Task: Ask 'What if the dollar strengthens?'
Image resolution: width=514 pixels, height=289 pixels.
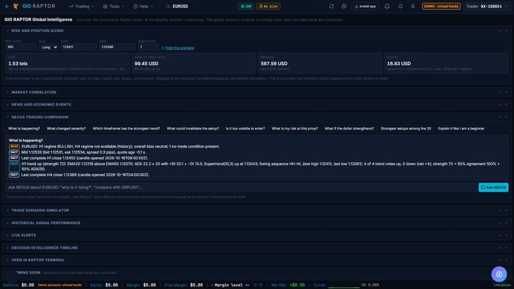Action: tap(349, 128)
